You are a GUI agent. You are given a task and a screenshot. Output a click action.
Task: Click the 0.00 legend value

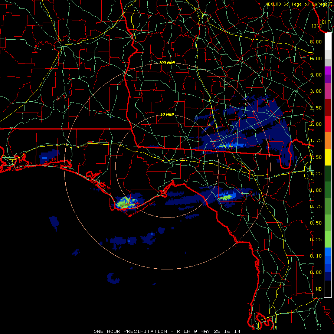pos(316,272)
